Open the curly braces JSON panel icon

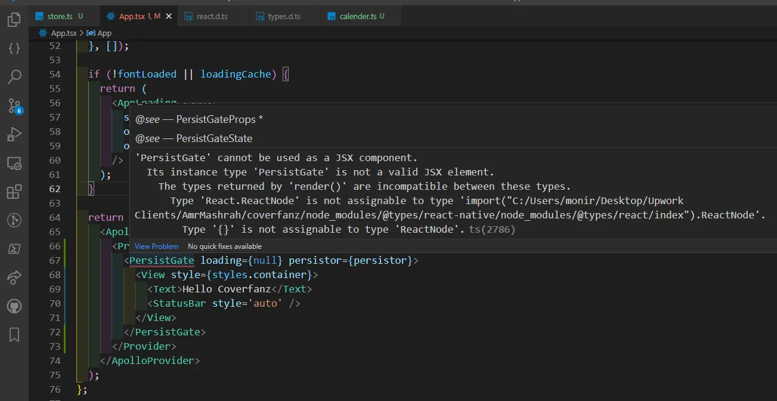coord(14,48)
